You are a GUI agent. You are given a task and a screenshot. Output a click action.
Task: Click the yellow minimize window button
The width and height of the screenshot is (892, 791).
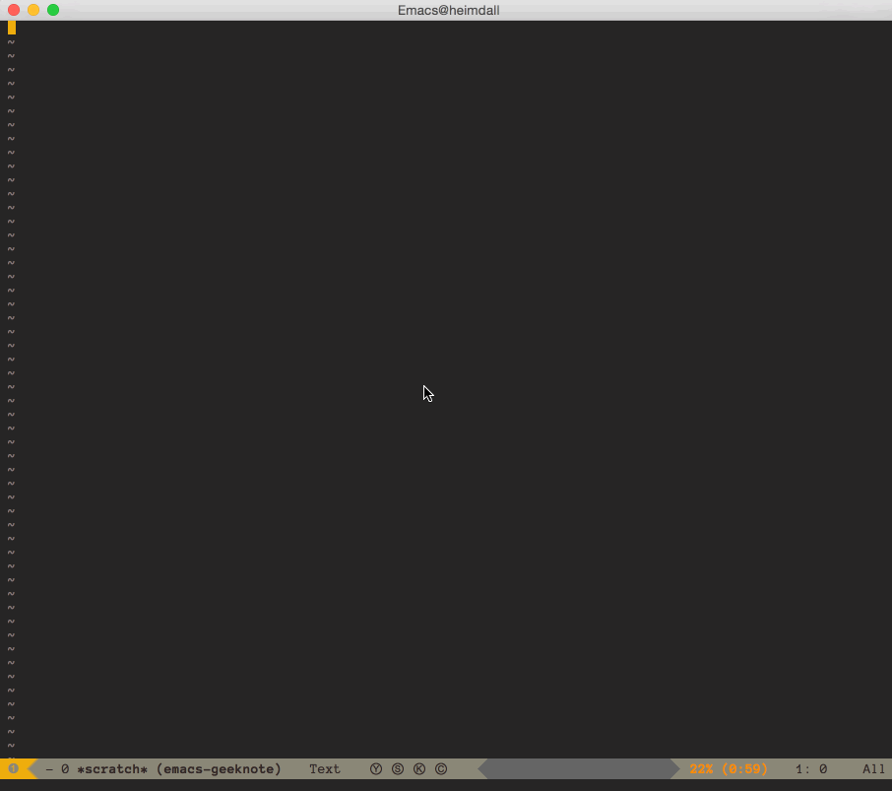tap(33, 10)
